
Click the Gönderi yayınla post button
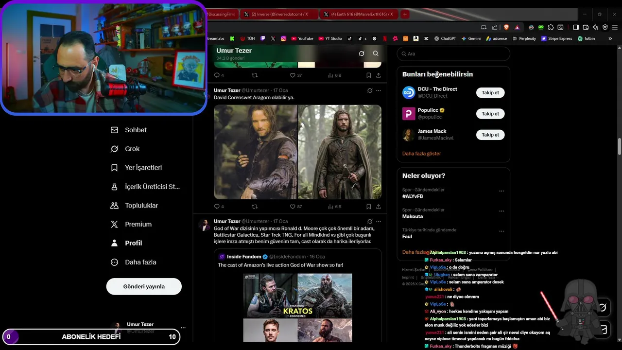[x=144, y=286]
